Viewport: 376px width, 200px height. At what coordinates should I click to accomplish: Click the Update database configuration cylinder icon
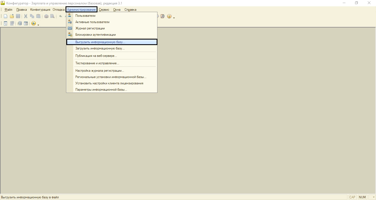(20, 24)
